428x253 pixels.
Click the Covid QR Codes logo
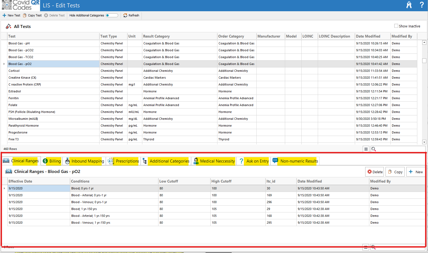coord(20,5)
